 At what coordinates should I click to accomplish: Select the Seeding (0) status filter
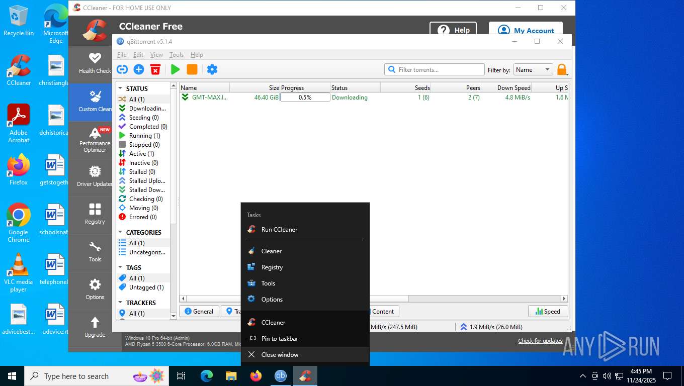(x=144, y=118)
